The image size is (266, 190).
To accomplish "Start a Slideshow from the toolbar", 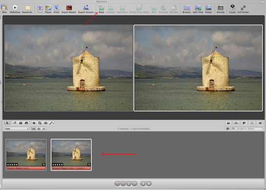I will 15,9.
